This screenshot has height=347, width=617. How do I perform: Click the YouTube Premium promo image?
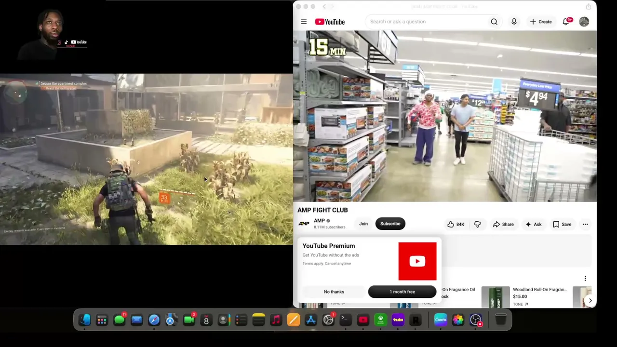417,261
